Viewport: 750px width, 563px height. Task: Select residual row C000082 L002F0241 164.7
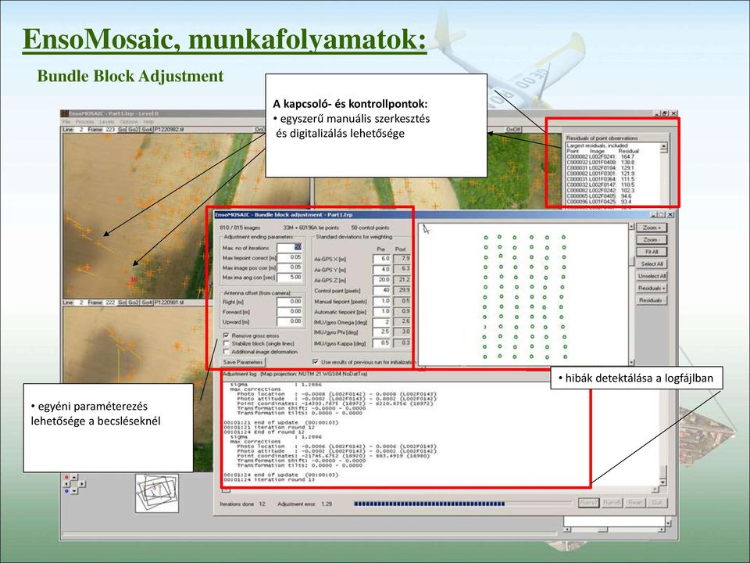tap(601, 156)
